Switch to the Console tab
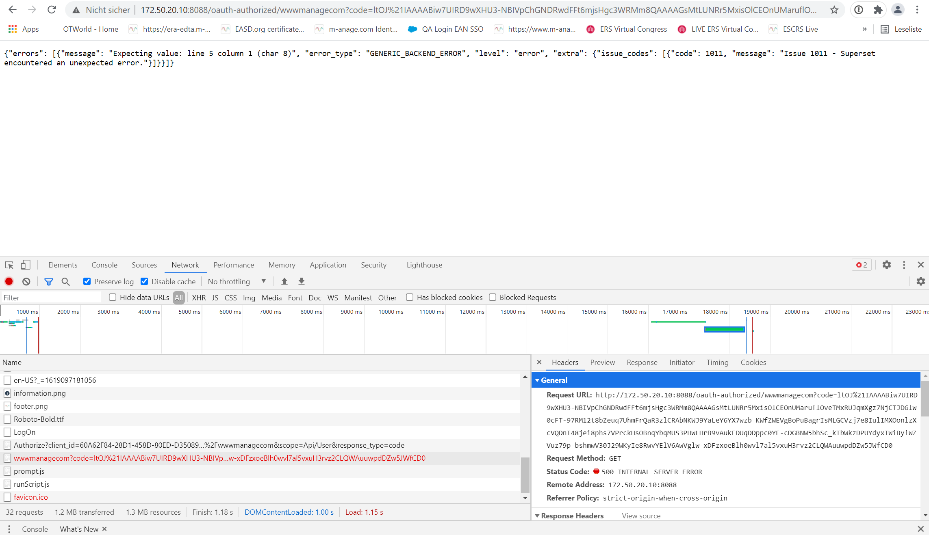The image size is (929, 535). tap(104, 265)
